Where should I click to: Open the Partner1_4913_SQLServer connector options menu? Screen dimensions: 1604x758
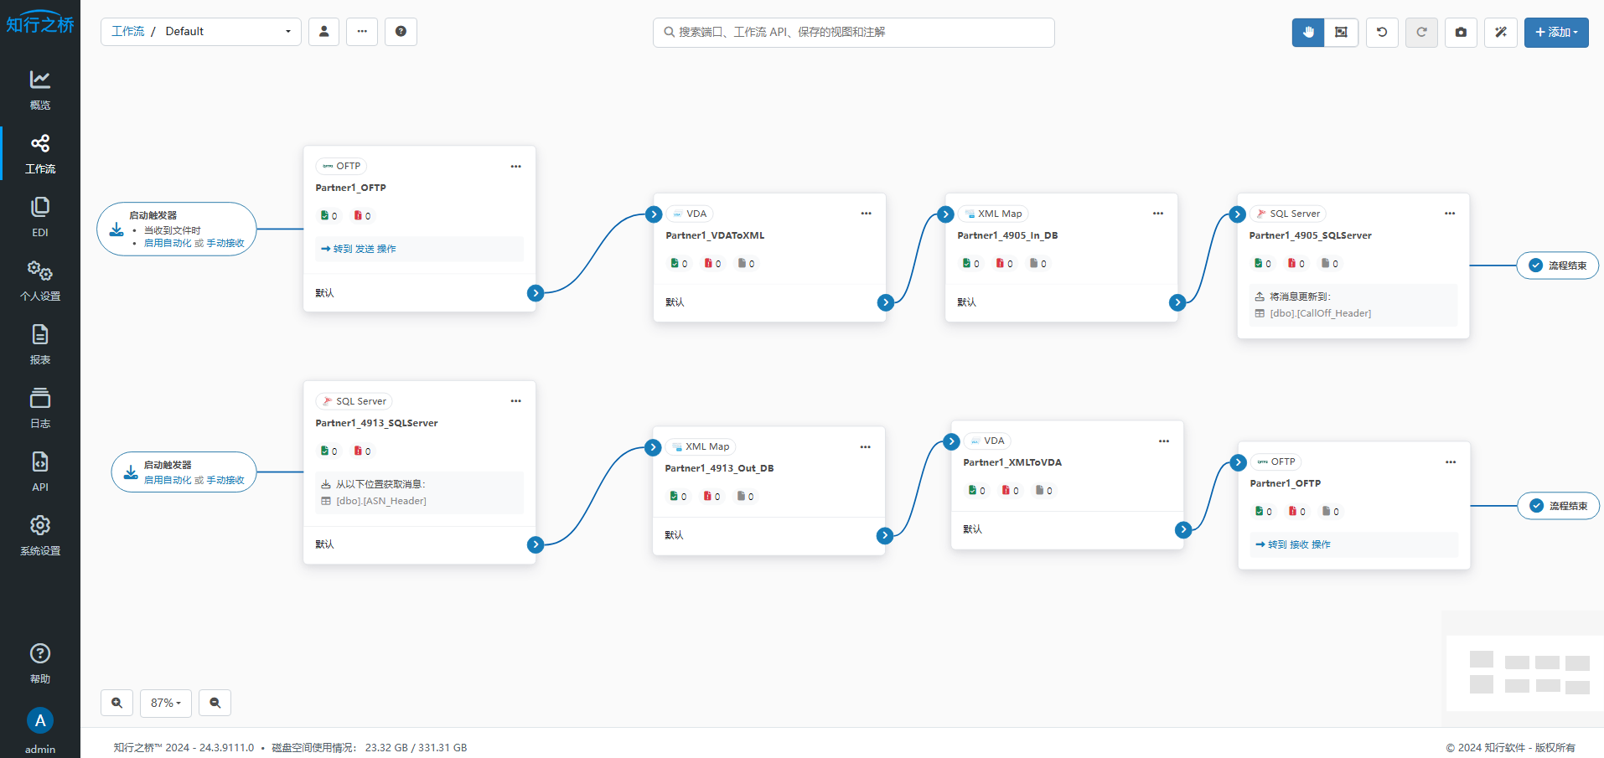pyautogui.click(x=515, y=401)
